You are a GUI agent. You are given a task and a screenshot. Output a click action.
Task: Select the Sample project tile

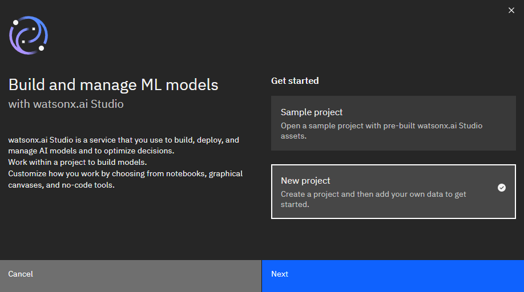pyautogui.click(x=393, y=123)
